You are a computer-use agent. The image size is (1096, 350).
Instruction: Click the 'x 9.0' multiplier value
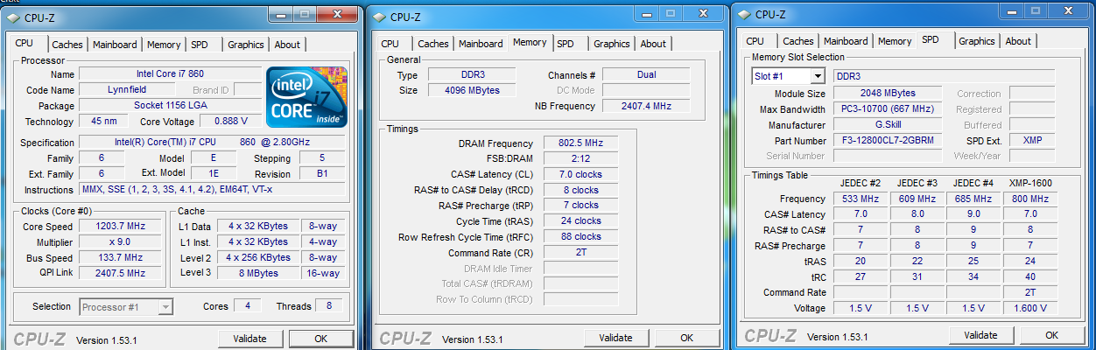point(121,241)
